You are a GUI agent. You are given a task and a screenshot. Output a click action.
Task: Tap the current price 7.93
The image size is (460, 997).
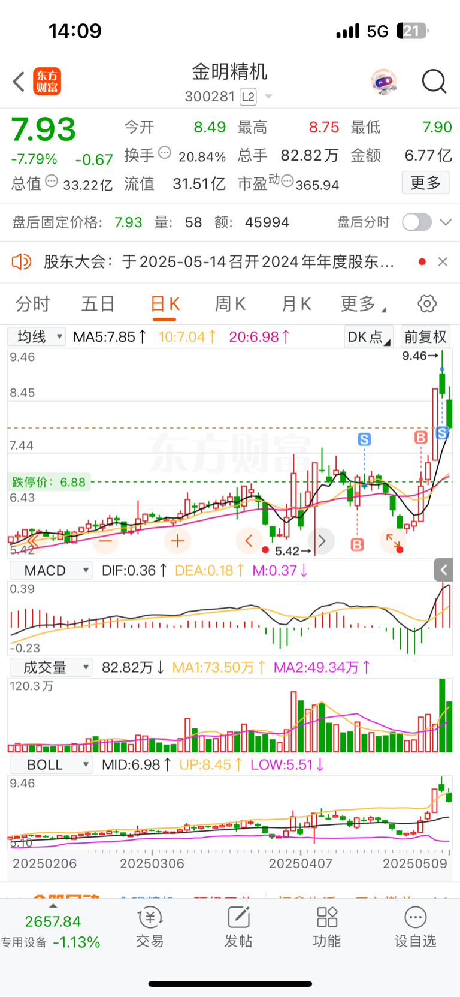coord(44,129)
